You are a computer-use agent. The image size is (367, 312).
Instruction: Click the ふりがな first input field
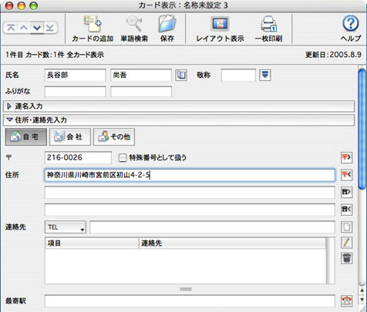pyautogui.click(x=75, y=92)
